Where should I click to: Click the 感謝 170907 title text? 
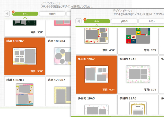click(56, 80)
